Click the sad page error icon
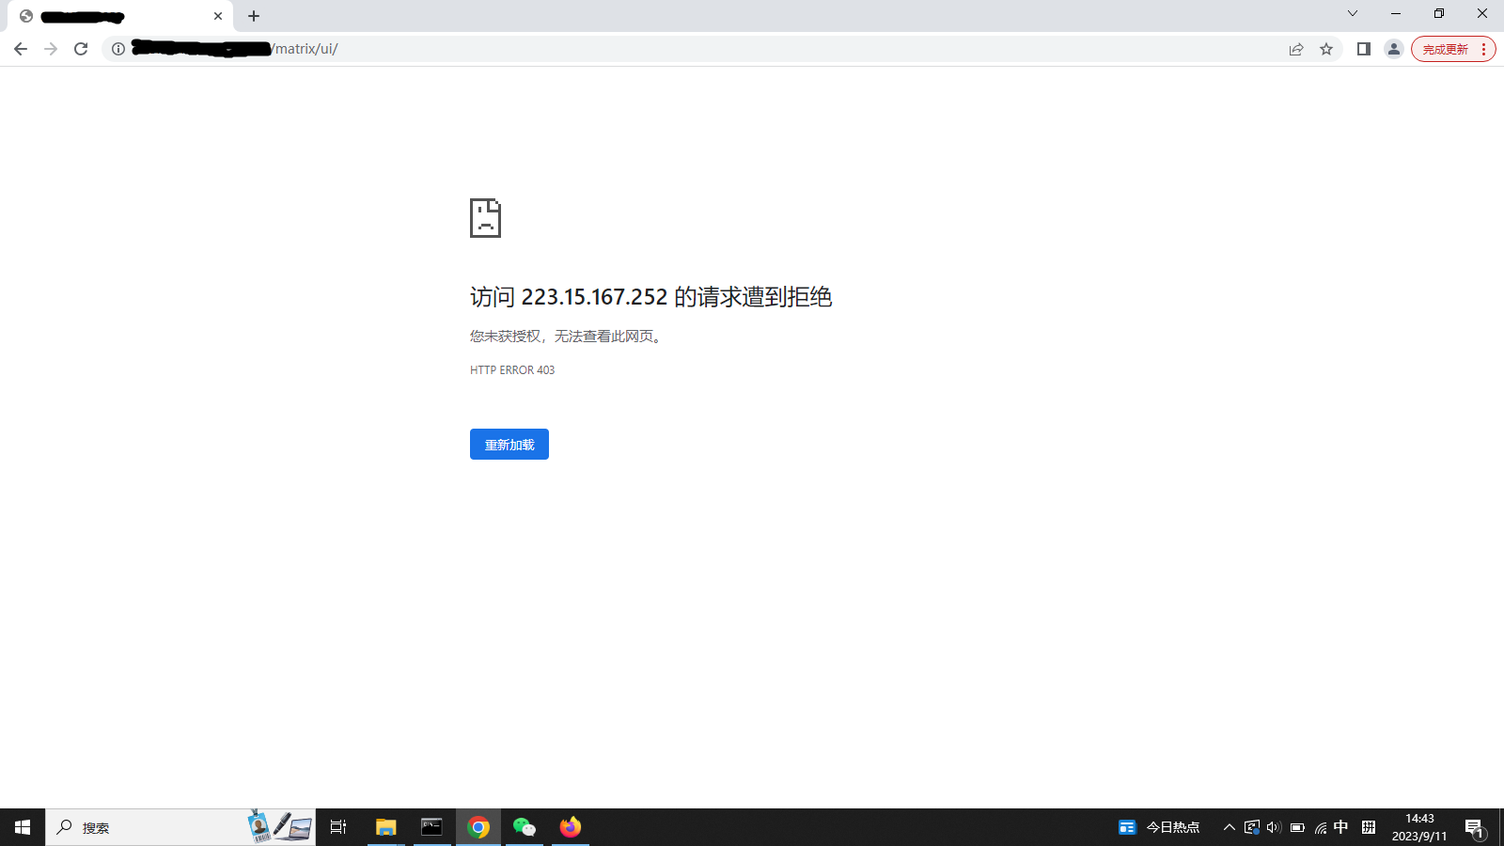This screenshot has height=846, width=1504. 485,218
